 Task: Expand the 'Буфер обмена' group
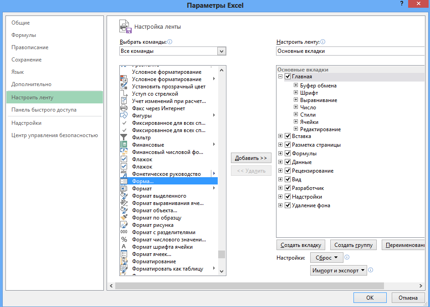(296, 85)
